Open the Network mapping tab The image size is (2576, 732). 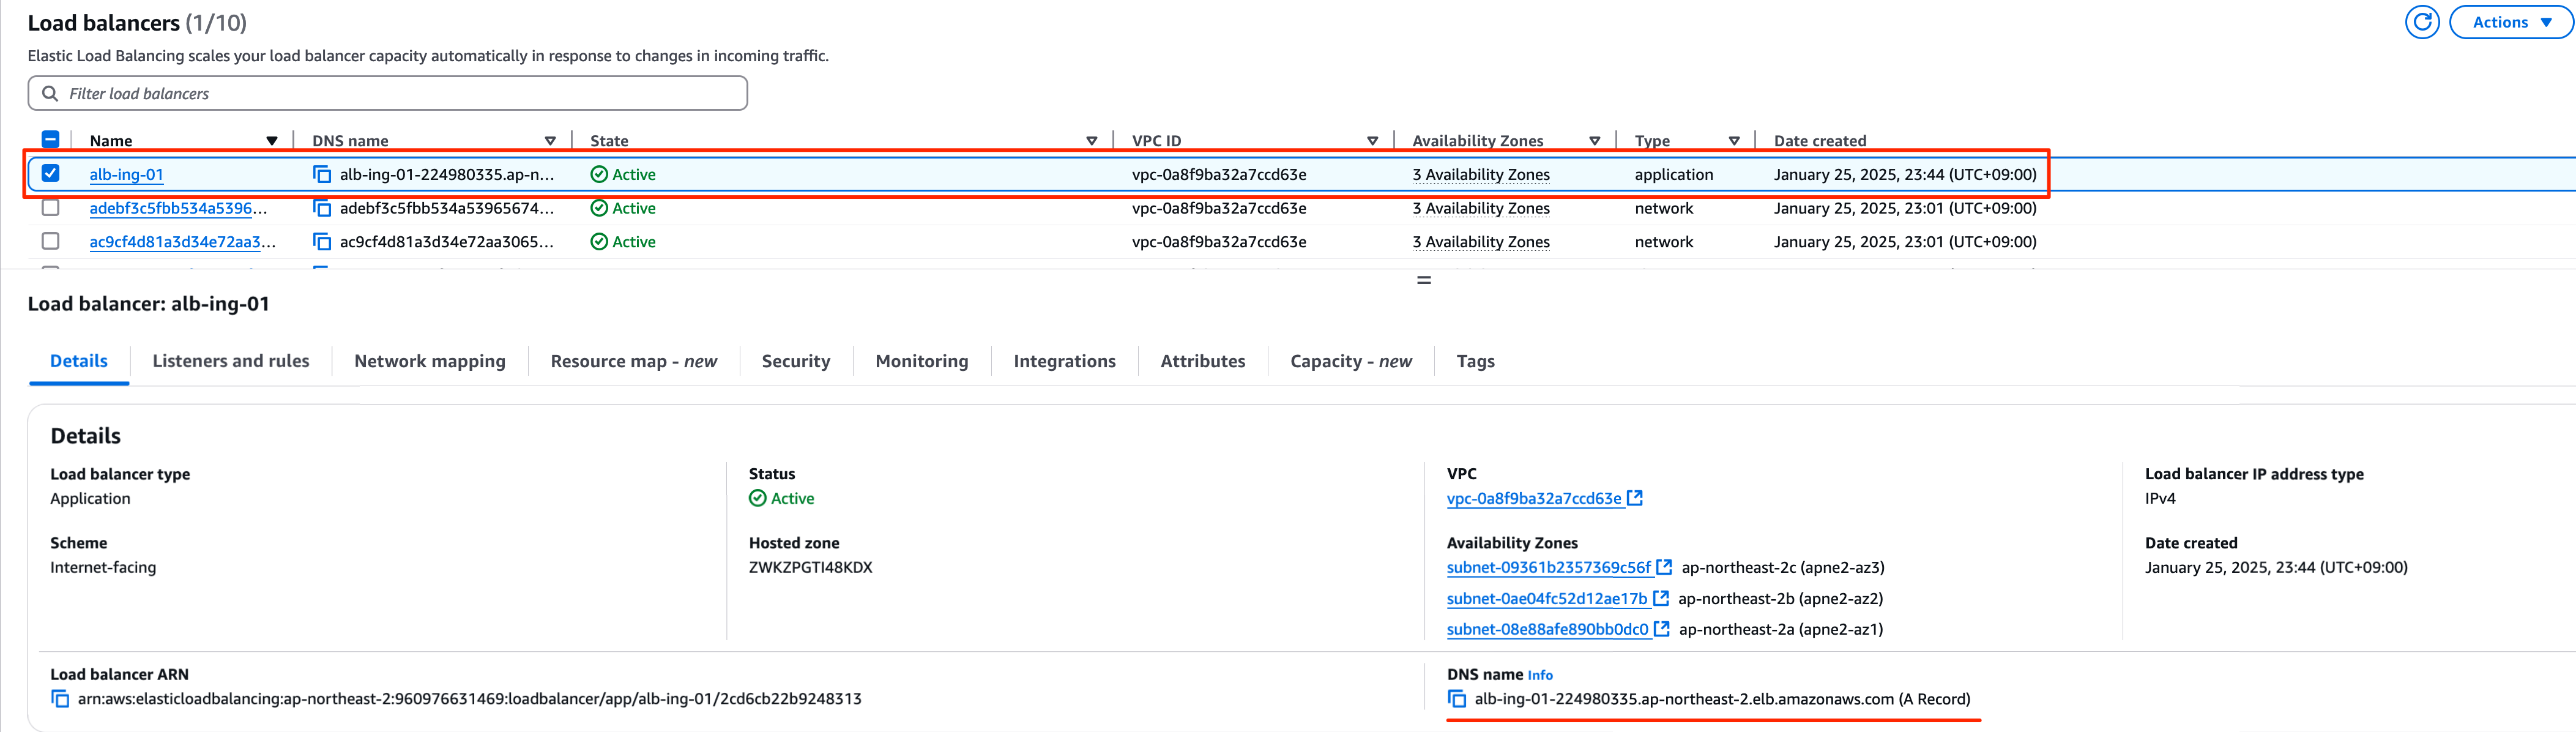[430, 361]
